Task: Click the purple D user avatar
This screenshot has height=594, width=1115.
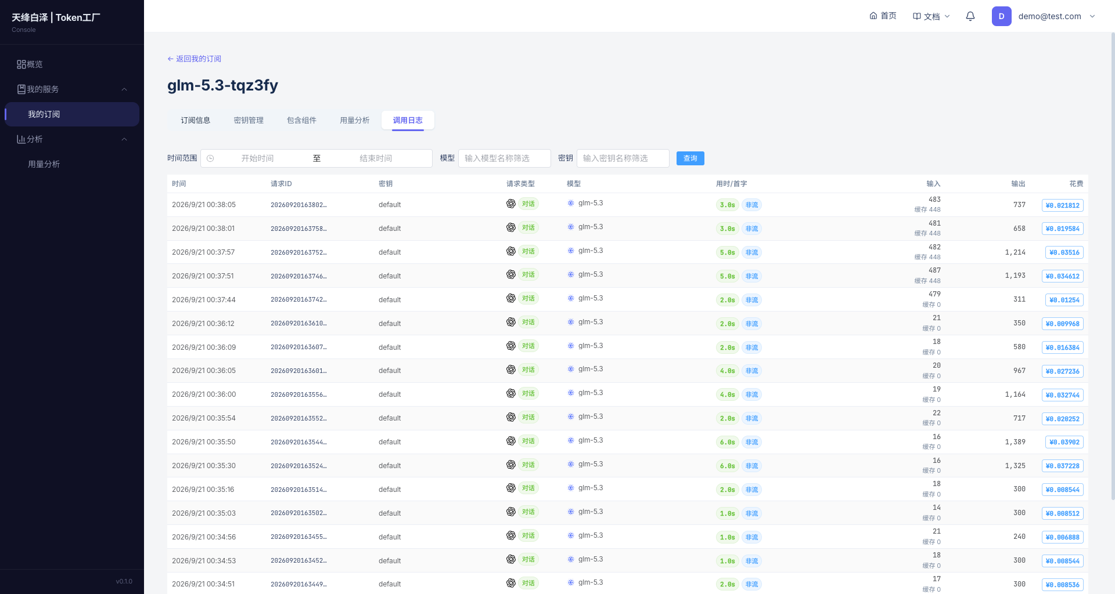Action: pyautogui.click(x=1001, y=16)
